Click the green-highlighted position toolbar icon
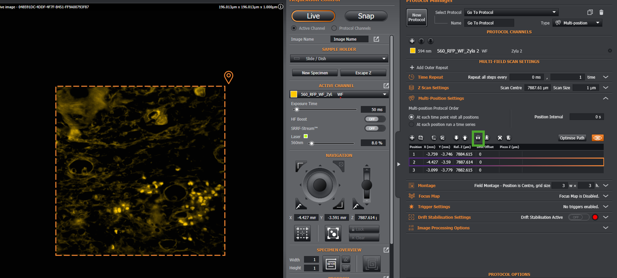Image resolution: width=617 pixels, height=278 pixels. (x=478, y=138)
